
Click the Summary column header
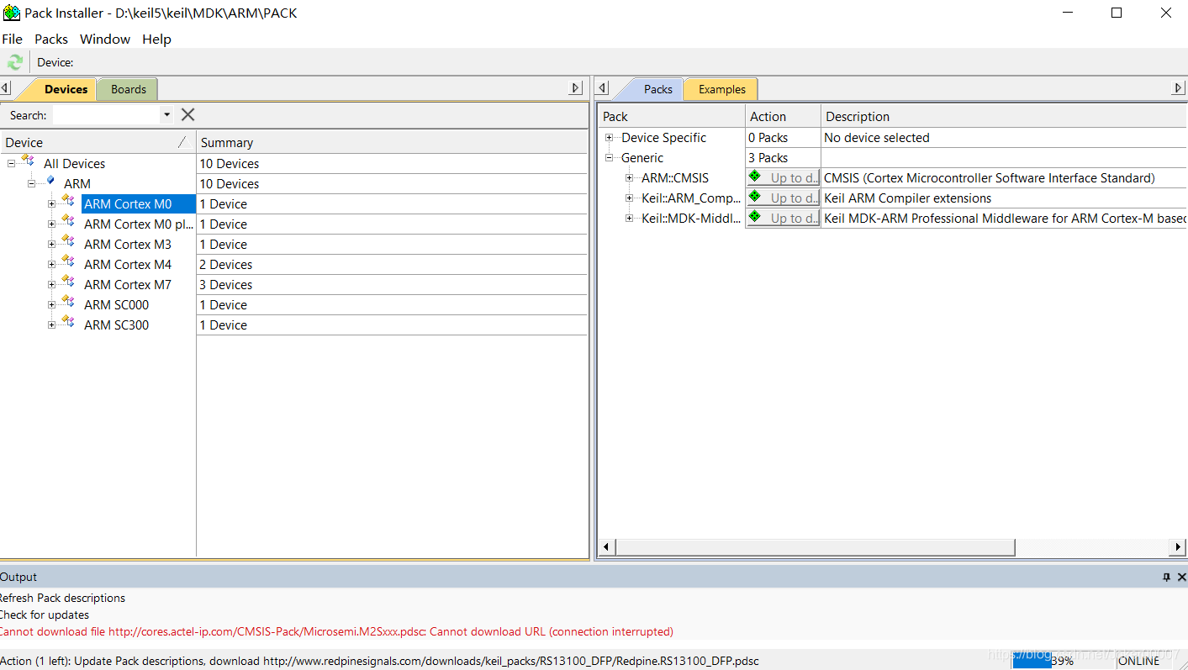[x=392, y=142]
